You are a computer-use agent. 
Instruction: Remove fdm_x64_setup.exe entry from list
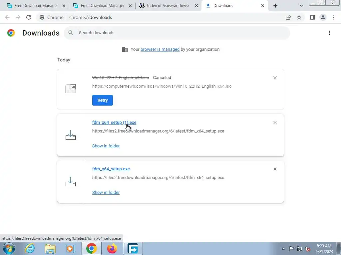click(275, 169)
